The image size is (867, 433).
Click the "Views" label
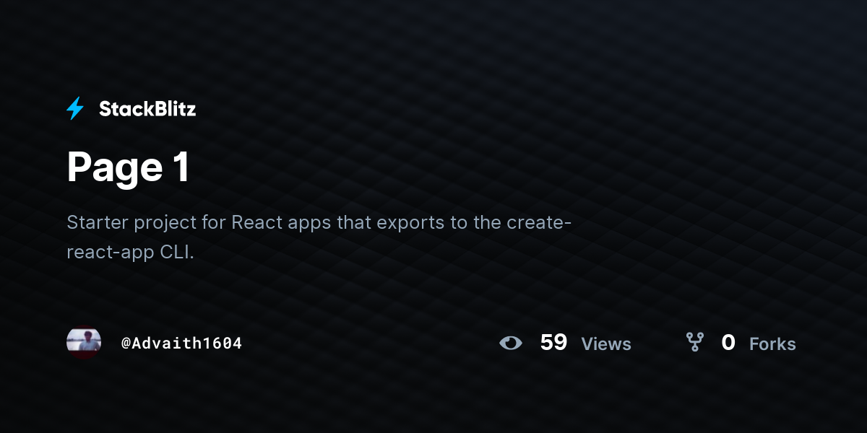coord(606,344)
